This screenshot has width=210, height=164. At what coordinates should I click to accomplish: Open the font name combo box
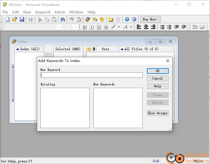34,27
